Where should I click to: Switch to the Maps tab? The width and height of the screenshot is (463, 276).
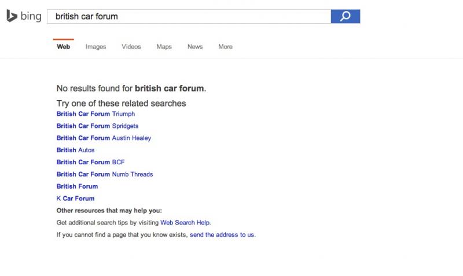(164, 47)
